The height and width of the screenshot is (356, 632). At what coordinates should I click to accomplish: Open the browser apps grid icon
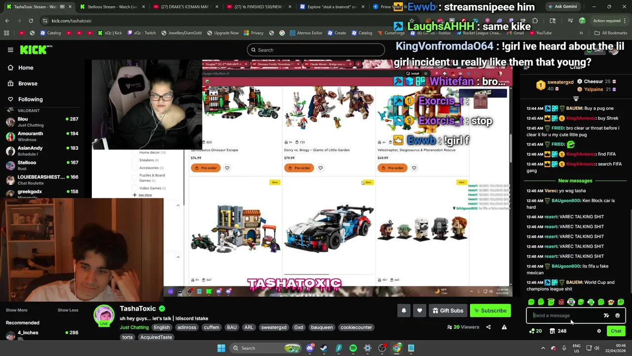click(6, 33)
